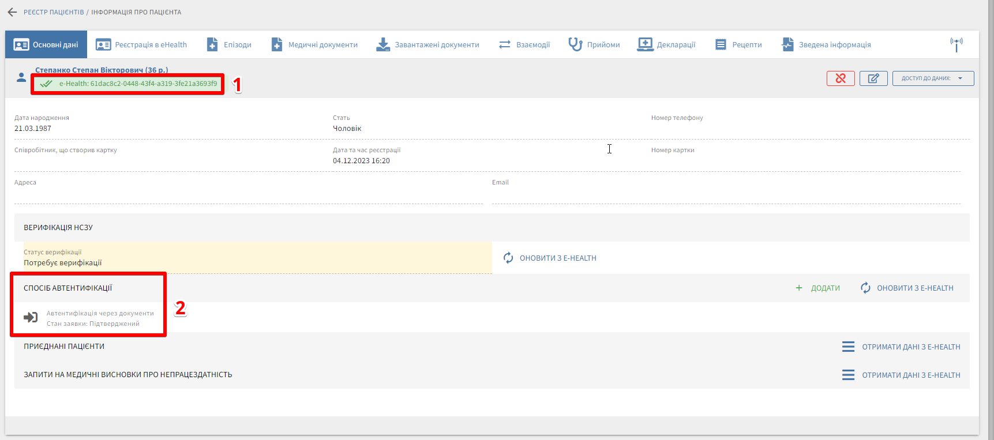The height and width of the screenshot is (440, 994).
Task: Open the ДОСТУП ДО ДАНИХ dropdown
Action: (933, 78)
